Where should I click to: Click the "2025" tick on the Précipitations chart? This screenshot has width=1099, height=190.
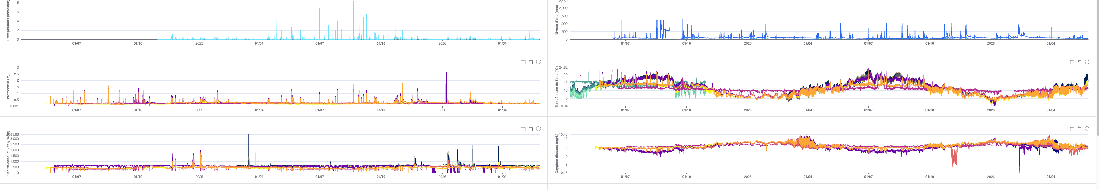click(199, 43)
